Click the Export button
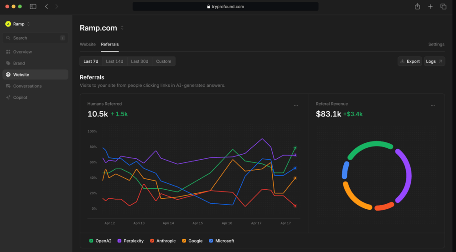Image resolution: width=456 pixels, height=252 pixels. [x=410, y=61]
